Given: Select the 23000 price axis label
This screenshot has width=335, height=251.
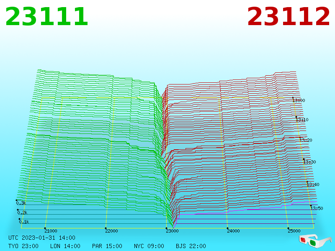Looking at the screenshot, I should (172, 231).
